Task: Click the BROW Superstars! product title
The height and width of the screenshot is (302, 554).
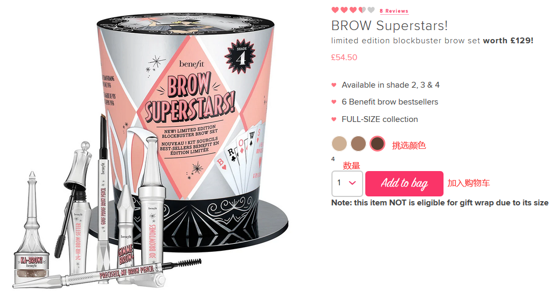Action: coord(390,26)
